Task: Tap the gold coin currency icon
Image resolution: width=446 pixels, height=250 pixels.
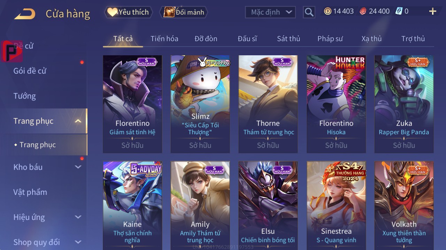Action: click(x=328, y=11)
